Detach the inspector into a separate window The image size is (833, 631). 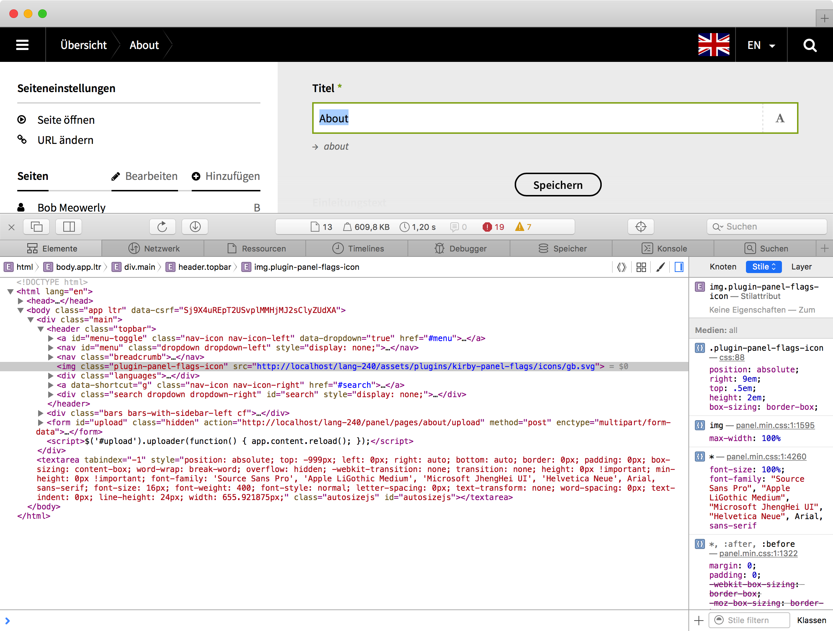coord(37,227)
